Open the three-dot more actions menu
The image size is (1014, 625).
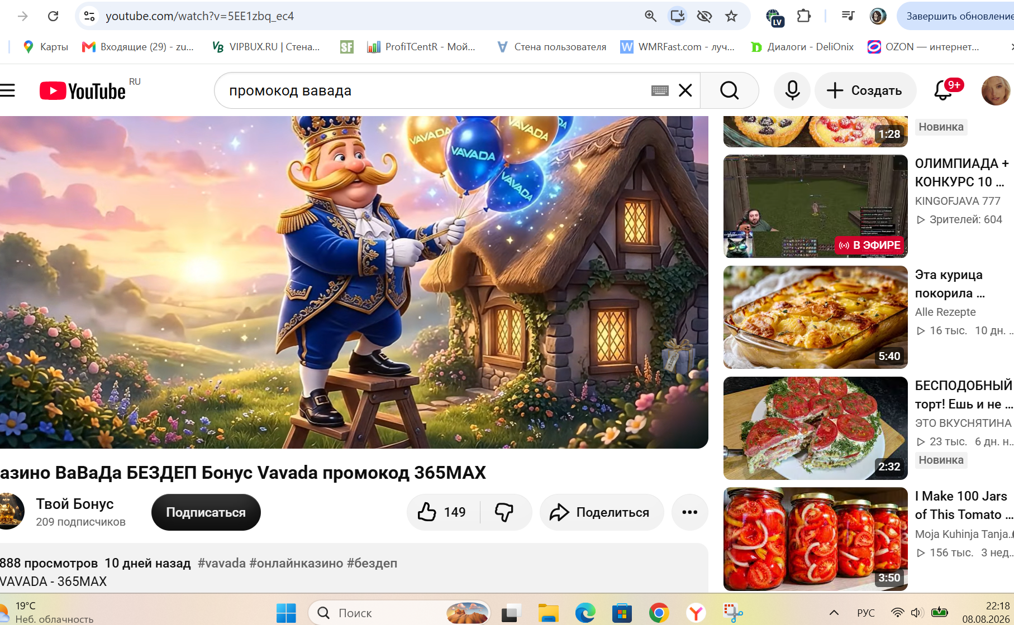689,512
